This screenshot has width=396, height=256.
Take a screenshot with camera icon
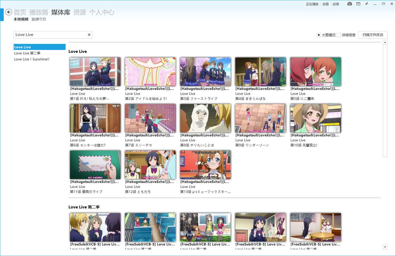[350, 4]
